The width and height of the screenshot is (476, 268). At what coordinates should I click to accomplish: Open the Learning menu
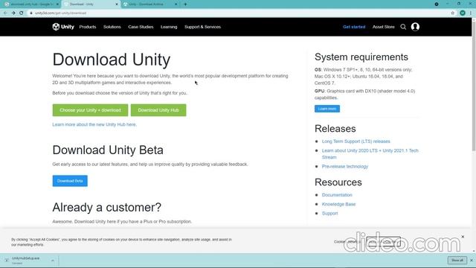(x=169, y=27)
